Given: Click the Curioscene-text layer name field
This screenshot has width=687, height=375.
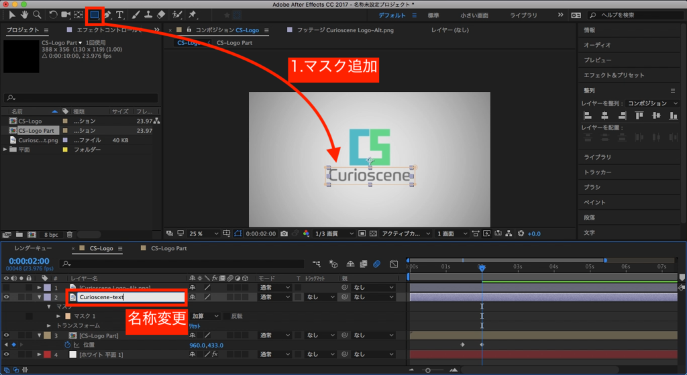Looking at the screenshot, I should point(131,297).
